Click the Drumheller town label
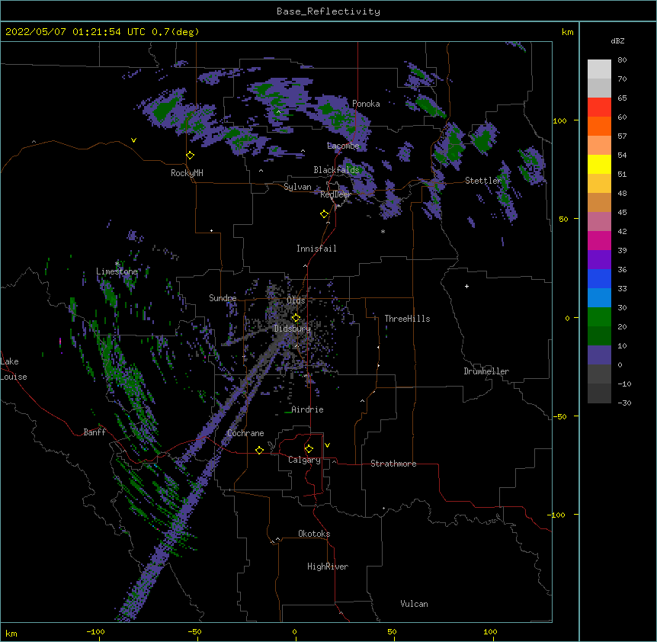657x642 pixels. click(x=486, y=371)
